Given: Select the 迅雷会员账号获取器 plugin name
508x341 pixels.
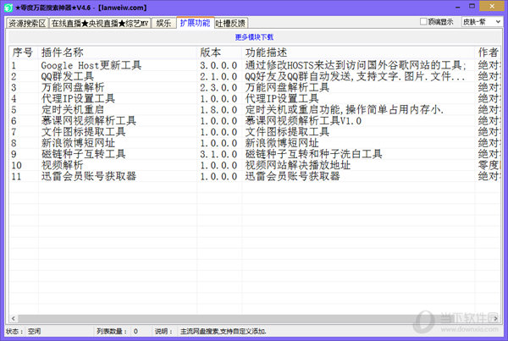Looking at the screenshot, I should [x=89, y=176].
